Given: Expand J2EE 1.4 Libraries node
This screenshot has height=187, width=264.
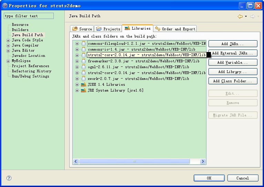Looking at the screenshot, I should 77,84.
